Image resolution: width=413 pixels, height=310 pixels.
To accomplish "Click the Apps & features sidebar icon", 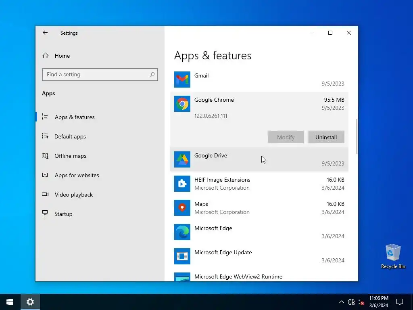I will pyautogui.click(x=45, y=117).
